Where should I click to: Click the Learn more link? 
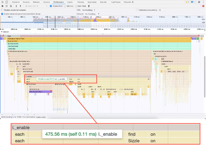point(41,117)
